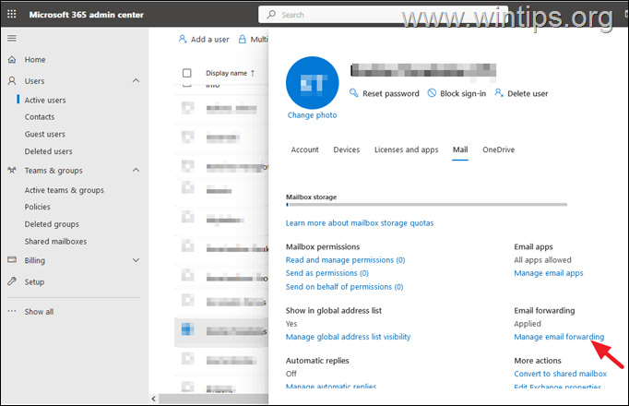Click the Add a user person icon
The image size is (629, 406).
pyautogui.click(x=183, y=40)
